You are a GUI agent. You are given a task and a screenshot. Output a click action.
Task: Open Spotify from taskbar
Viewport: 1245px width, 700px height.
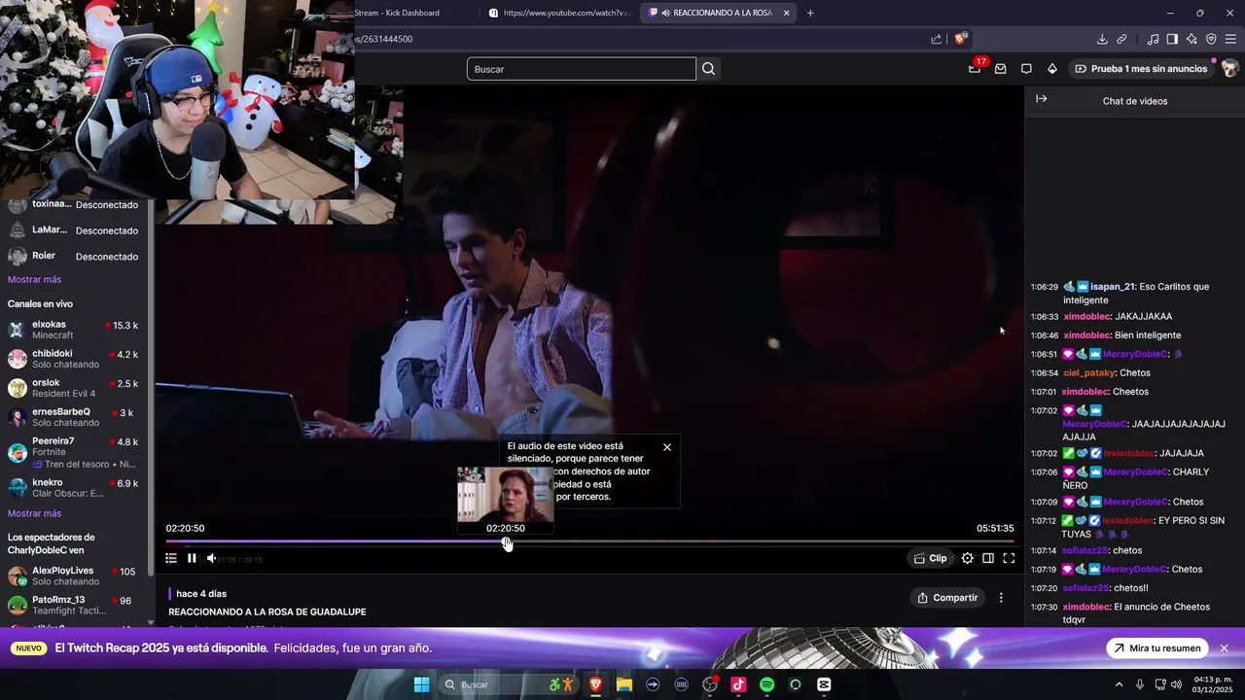(x=766, y=684)
